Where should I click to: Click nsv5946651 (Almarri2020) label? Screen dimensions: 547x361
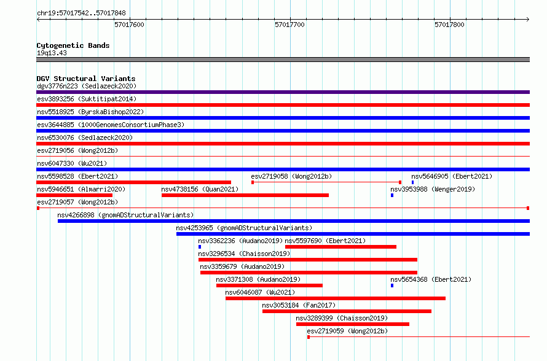pos(81,189)
